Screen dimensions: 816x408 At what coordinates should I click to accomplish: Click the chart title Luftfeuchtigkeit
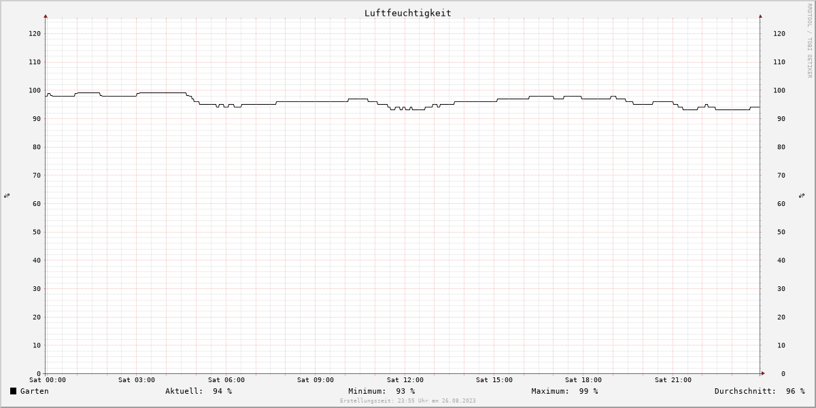pos(407,13)
